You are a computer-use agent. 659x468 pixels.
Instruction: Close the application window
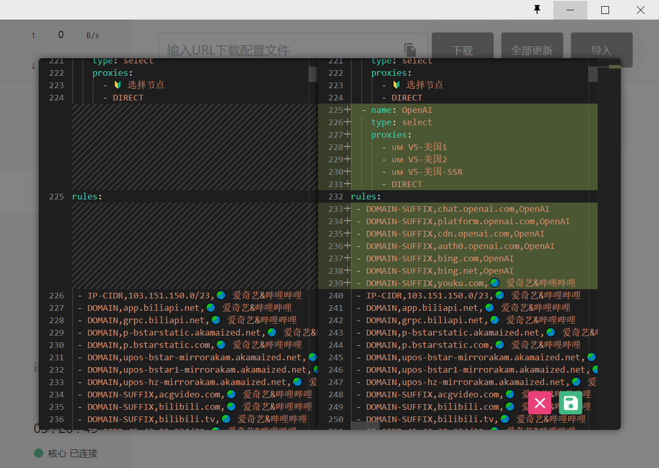[640, 10]
